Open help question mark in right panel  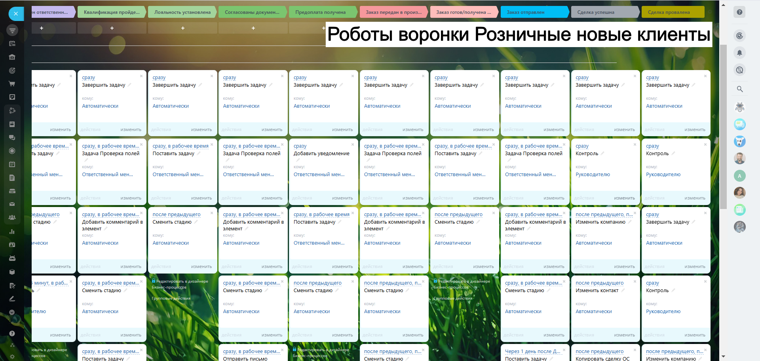point(739,12)
